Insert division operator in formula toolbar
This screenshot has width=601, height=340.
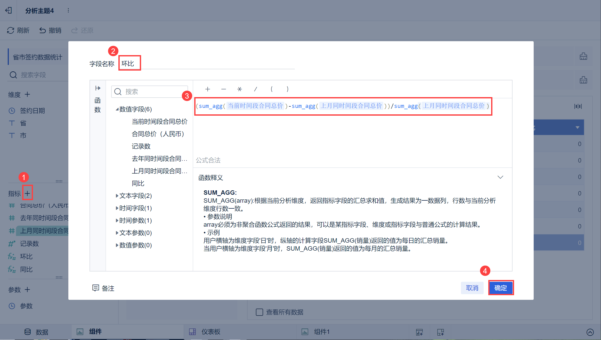point(256,89)
